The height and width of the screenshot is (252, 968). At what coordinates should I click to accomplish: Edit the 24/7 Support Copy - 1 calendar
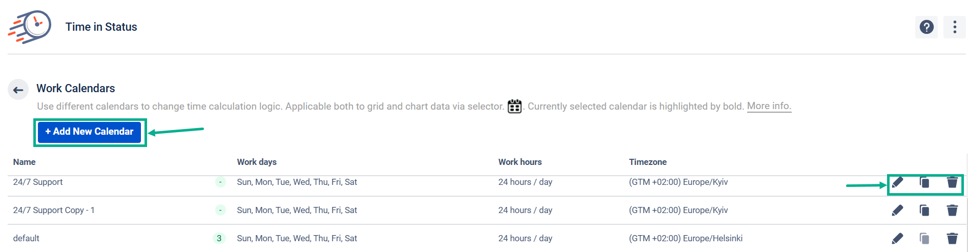[897, 211]
